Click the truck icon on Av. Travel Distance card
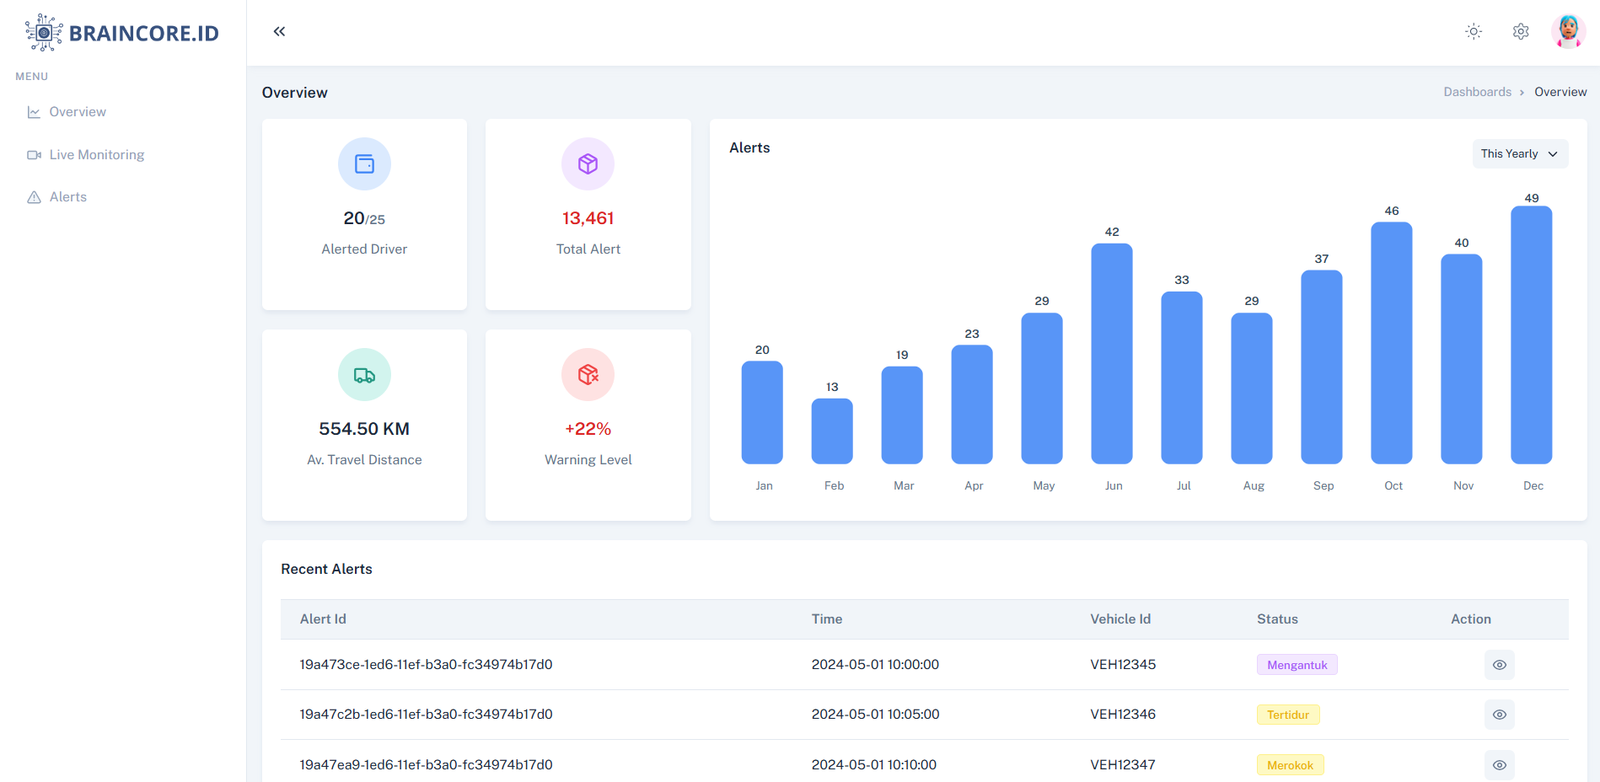Viewport: 1600px width, 782px height. click(364, 374)
